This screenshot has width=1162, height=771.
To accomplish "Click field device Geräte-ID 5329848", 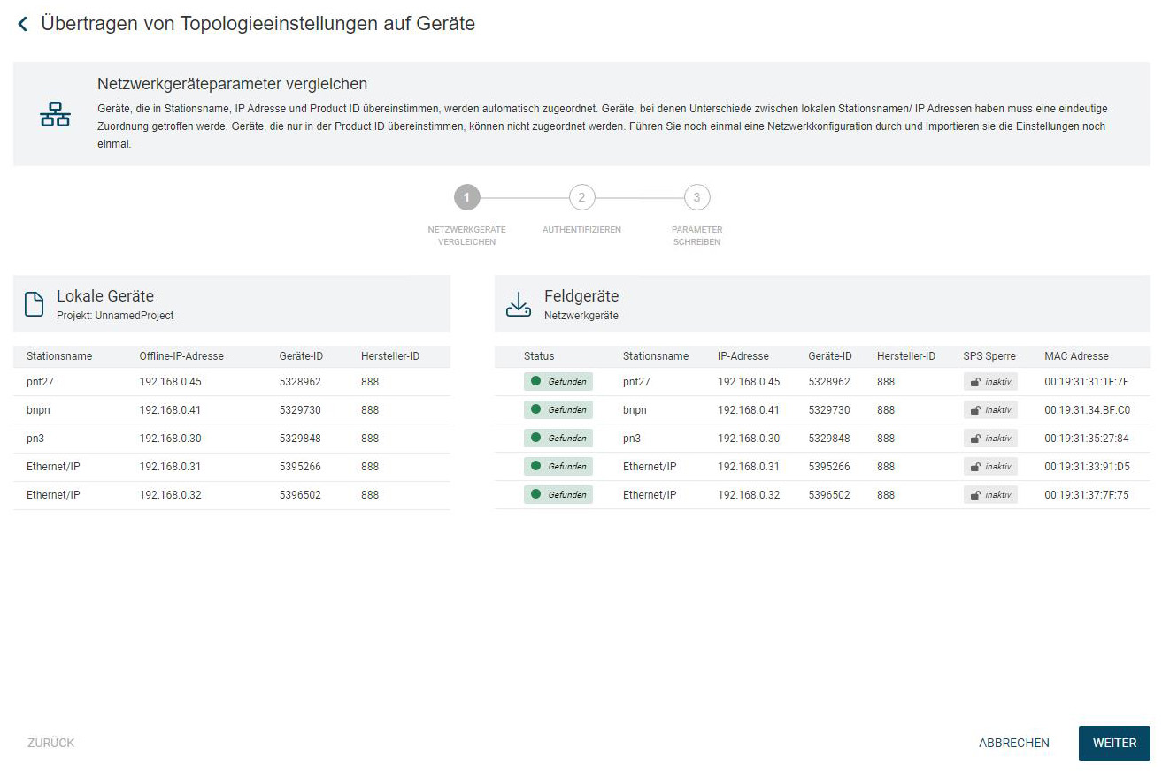I will click(829, 439).
